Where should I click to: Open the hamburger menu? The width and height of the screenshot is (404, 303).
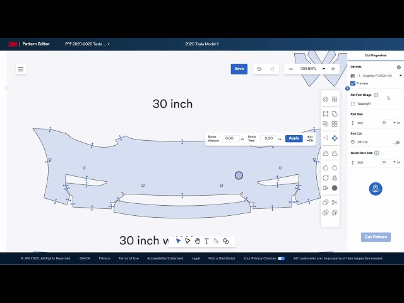click(x=21, y=69)
